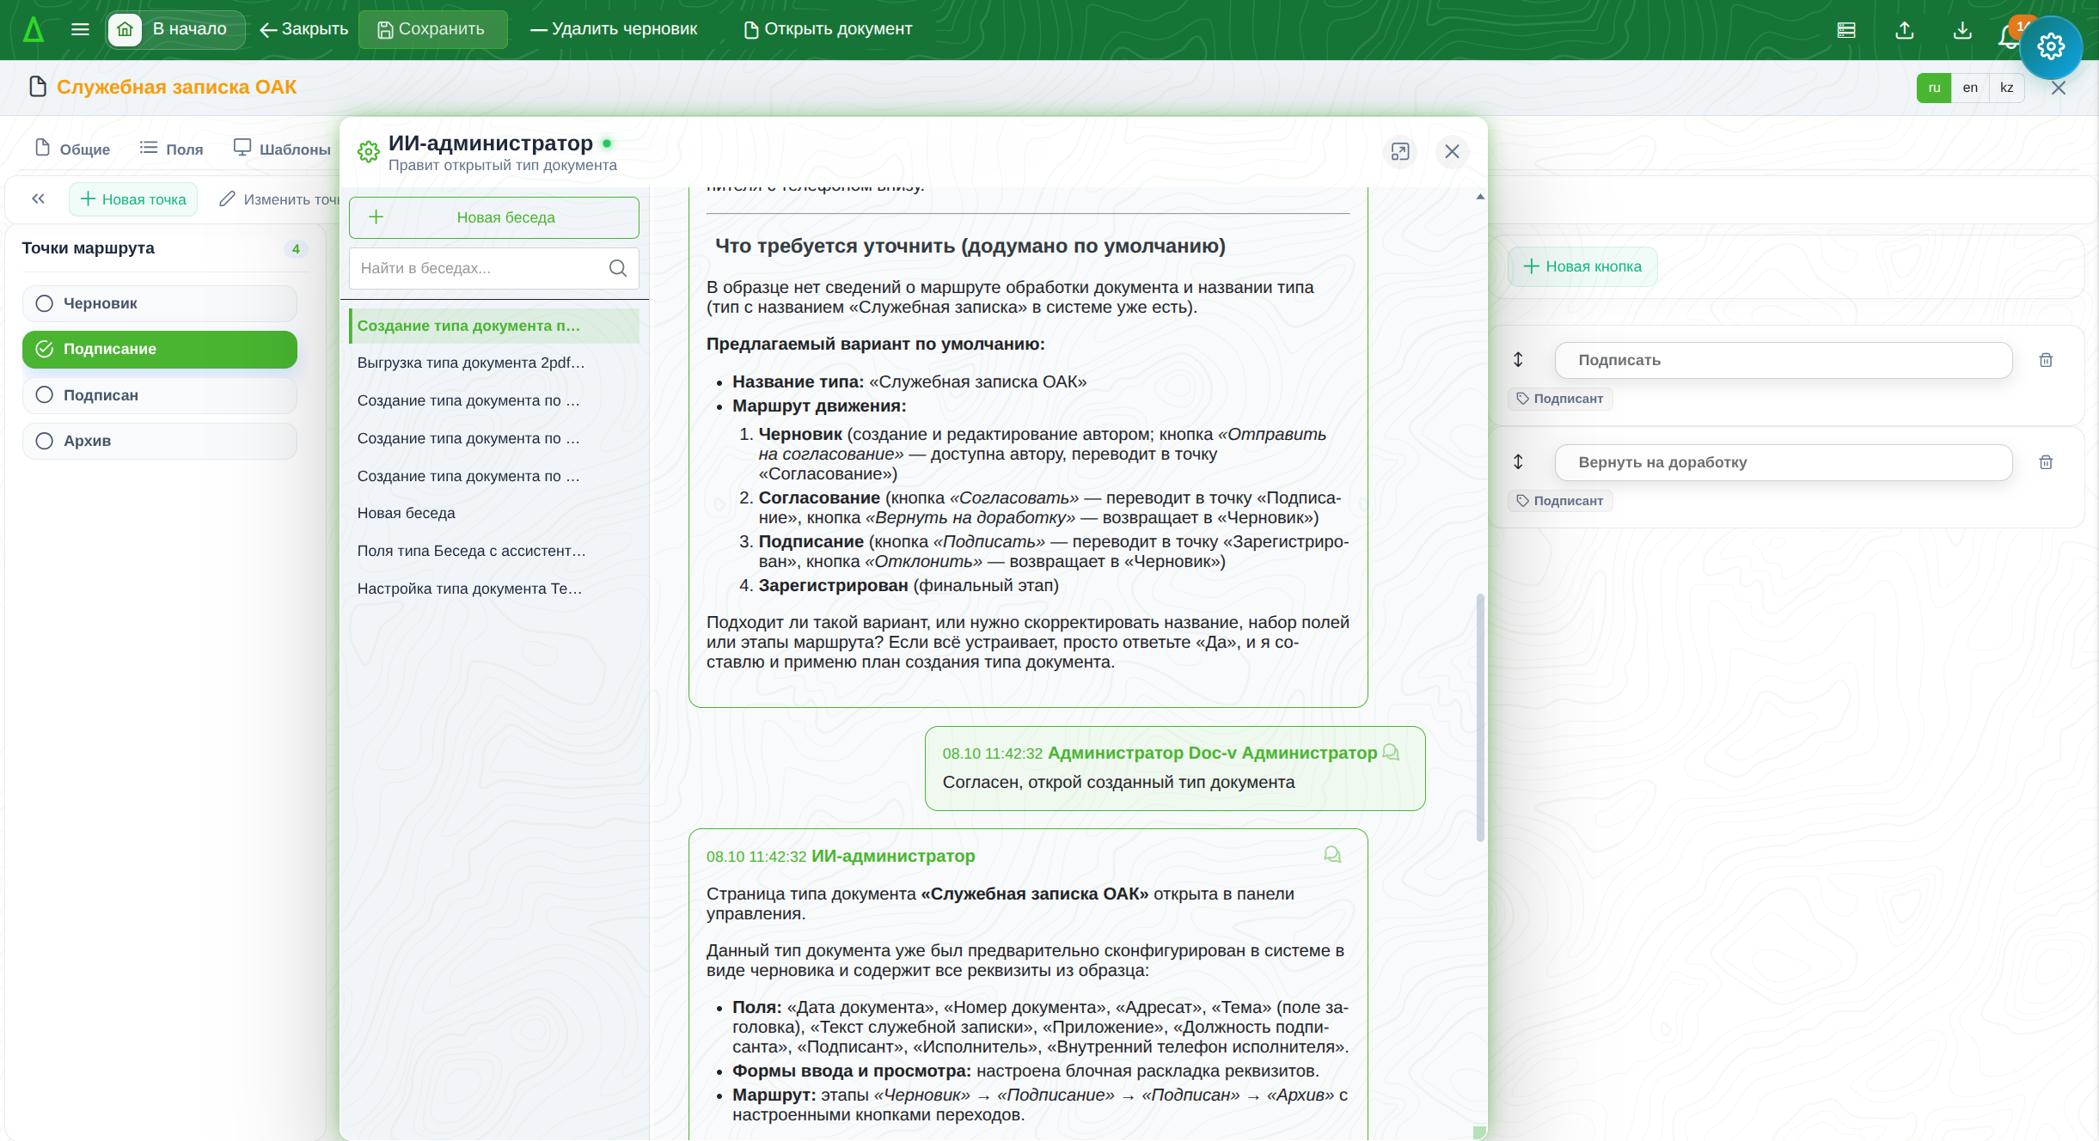Select the Подписан route point

point(160,395)
